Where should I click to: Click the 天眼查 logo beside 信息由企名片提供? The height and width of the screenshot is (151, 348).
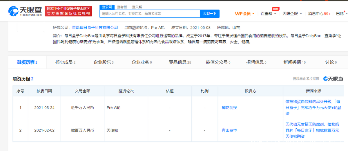[333, 78]
